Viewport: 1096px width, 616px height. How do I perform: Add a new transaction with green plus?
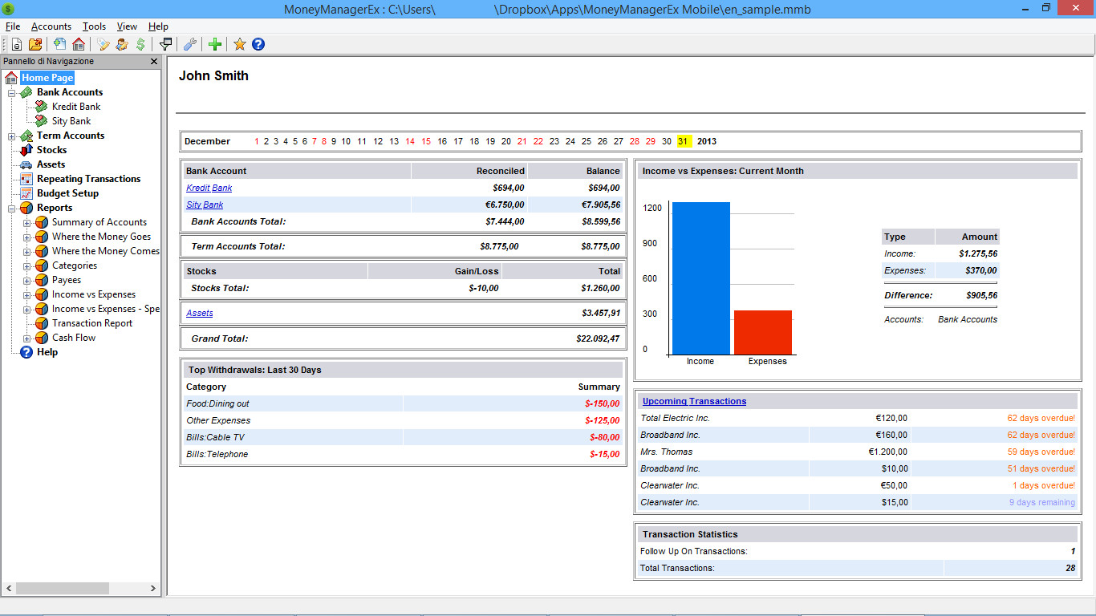pos(214,44)
